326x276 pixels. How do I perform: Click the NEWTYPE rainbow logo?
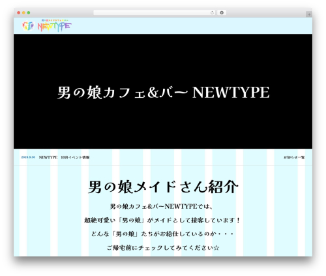55,25
